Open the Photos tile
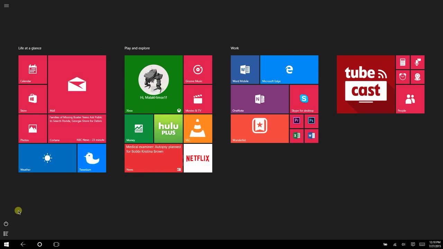Image resolution: width=443 pixels, height=249 pixels. 33,129
